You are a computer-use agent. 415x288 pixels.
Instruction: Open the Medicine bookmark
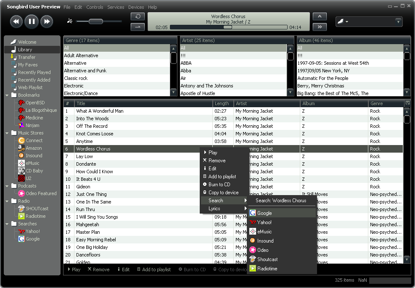click(x=34, y=118)
